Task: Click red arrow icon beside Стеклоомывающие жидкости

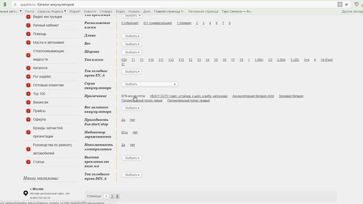Action: click(x=28, y=56)
